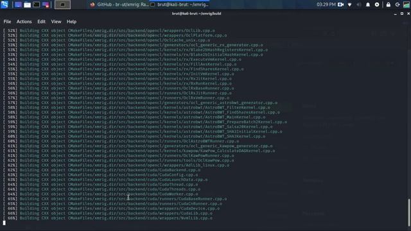411x231 pixels.
Task: Click the line ending OclKawPowRunner.cpp.o
Action: (118, 155)
